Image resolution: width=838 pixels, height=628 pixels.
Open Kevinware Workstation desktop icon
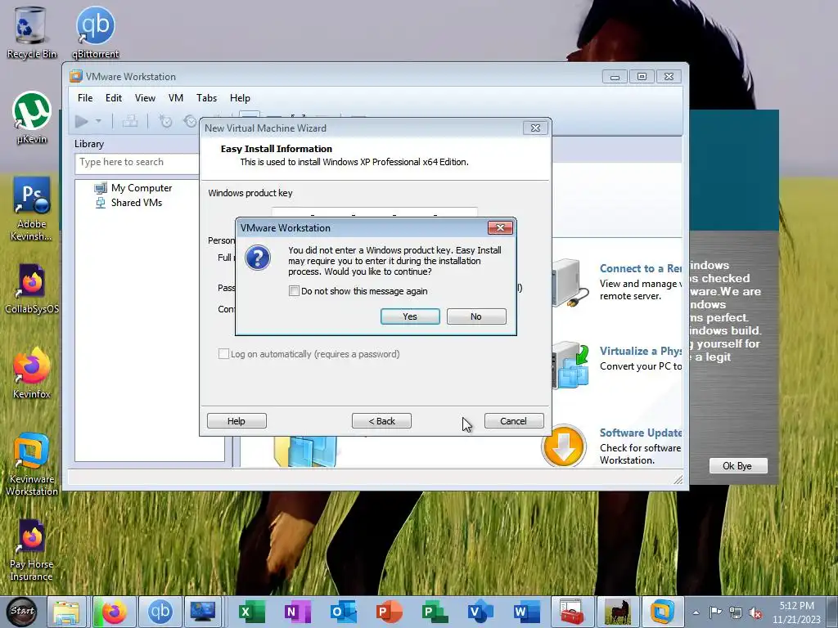pyautogui.click(x=32, y=464)
